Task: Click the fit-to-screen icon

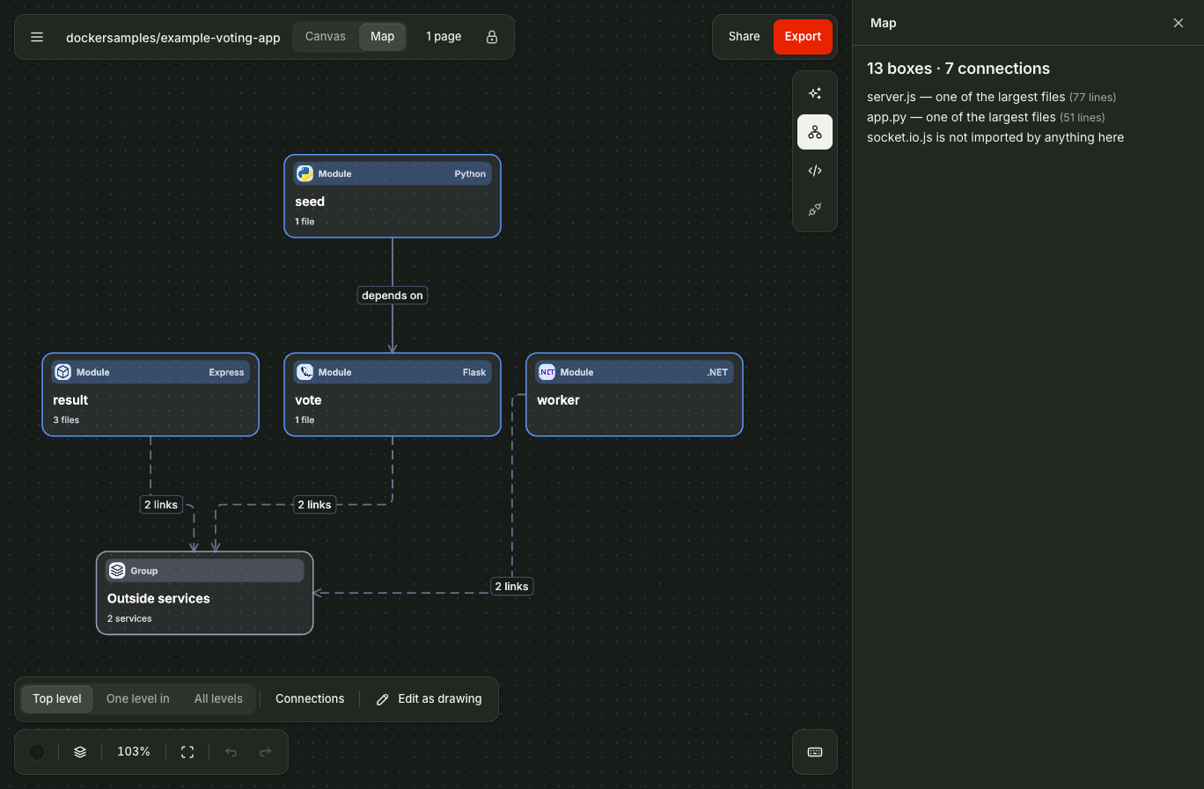Action: pyautogui.click(x=187, y=752)
